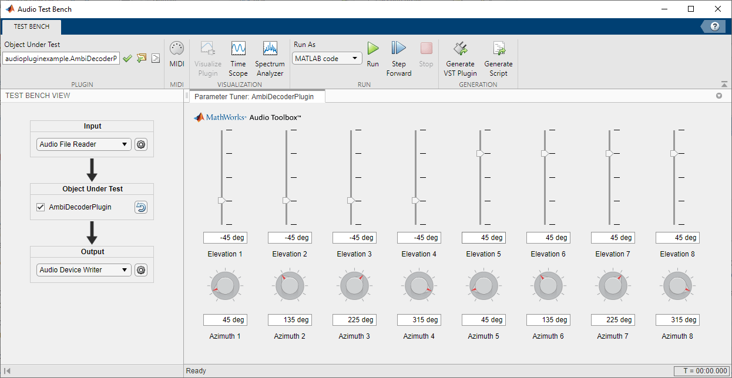The image size is (732, 378).
Task: Click the T = 00:00.000 time display
Action: point(701,371)
